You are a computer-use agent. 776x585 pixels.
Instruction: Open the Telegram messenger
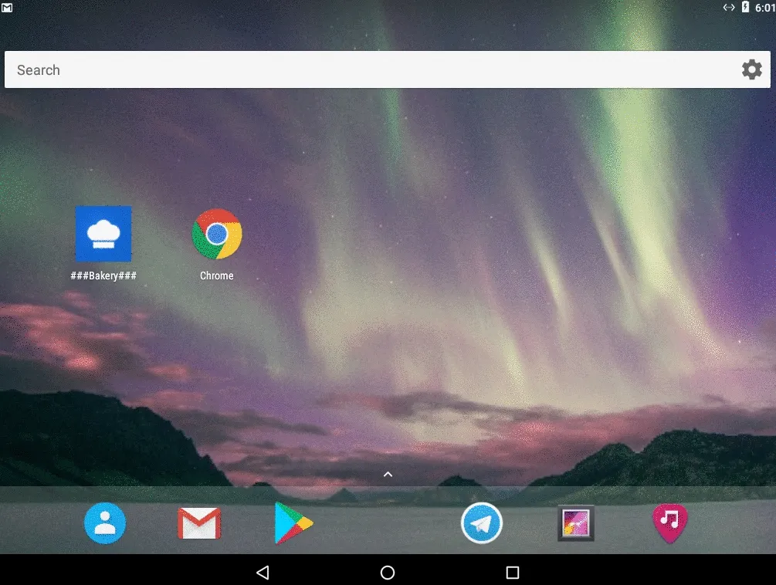point(482,522)
